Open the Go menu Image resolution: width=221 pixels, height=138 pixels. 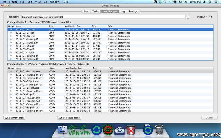[x=45, y=2]
